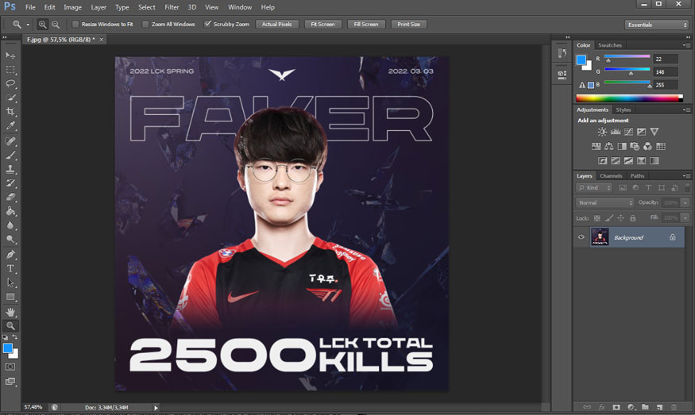Enable Resize Windows to Fit checkbox
The height and width of the screenshot is (415, 695).
pyautogui.click(x=75, y=25)
